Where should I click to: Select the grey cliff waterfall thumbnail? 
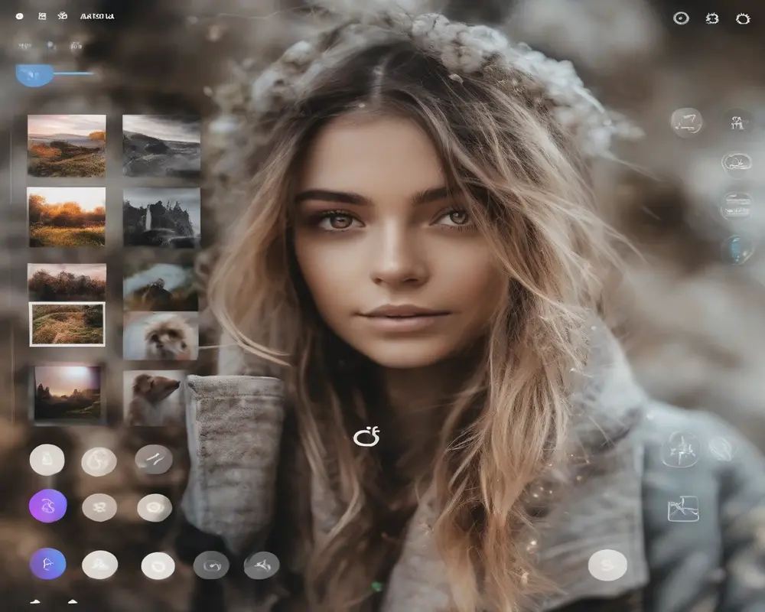(x=161, y=218)
